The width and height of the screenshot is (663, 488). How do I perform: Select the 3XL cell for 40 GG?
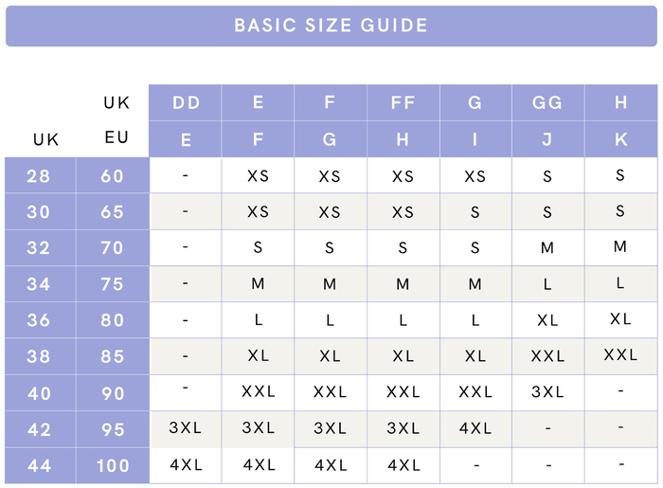point(547,392)
